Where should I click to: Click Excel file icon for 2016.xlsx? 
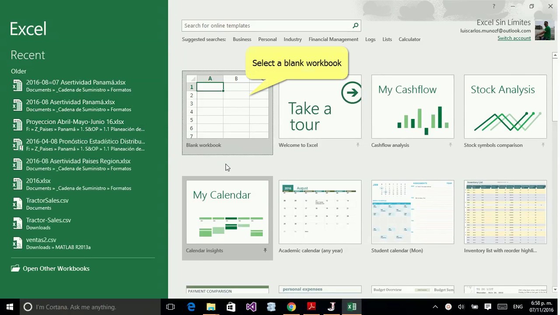(x=17, y=184)
